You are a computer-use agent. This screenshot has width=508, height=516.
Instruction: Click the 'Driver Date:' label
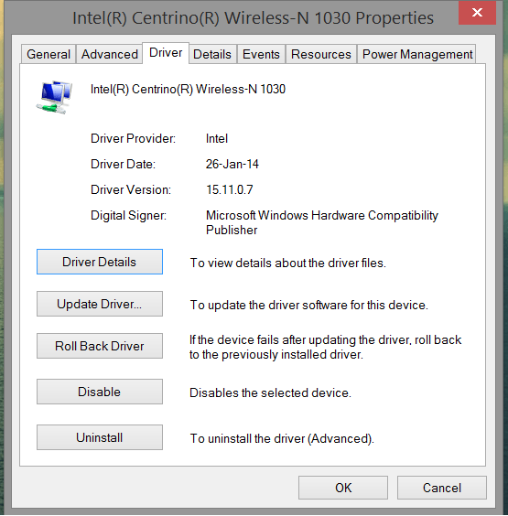(123, 164)
